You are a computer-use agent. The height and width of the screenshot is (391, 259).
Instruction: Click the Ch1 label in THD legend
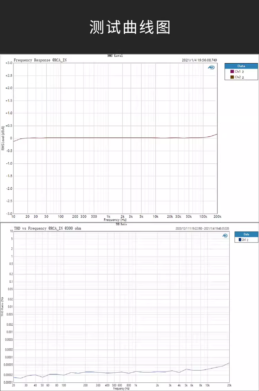(x=244, y=239)
